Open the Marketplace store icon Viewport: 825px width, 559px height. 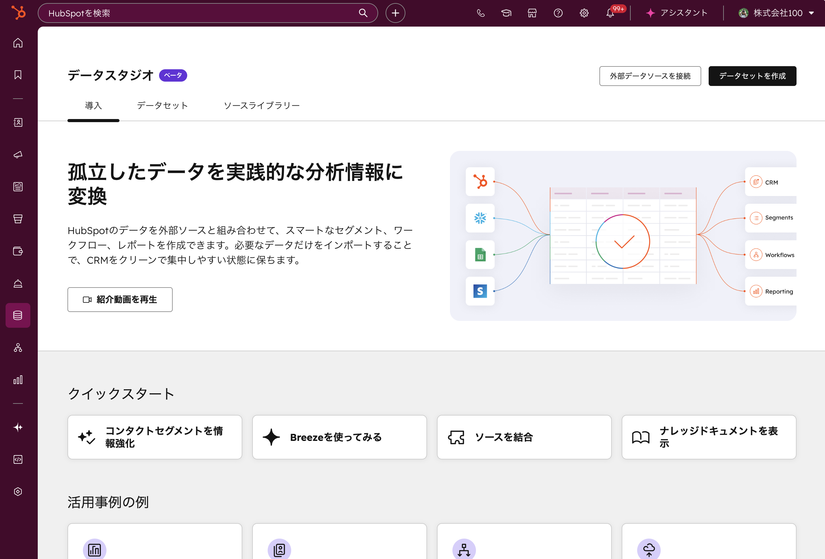(x=532, y=13)
